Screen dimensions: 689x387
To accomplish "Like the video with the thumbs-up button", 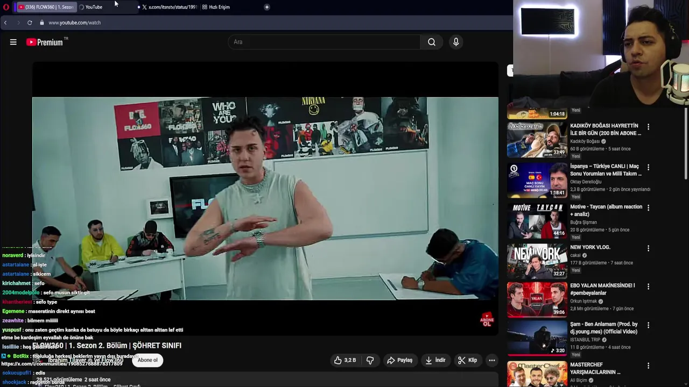I will coord(345,360).
